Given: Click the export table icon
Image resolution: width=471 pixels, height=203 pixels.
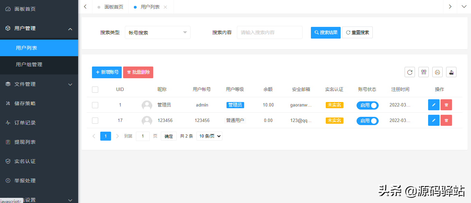Looking at the screenshot, I should tap(451, 72).
